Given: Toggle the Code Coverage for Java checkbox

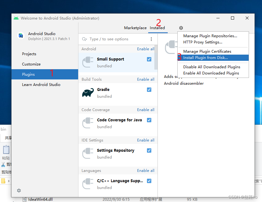Looking at the screenshot, I should [149, 120].
